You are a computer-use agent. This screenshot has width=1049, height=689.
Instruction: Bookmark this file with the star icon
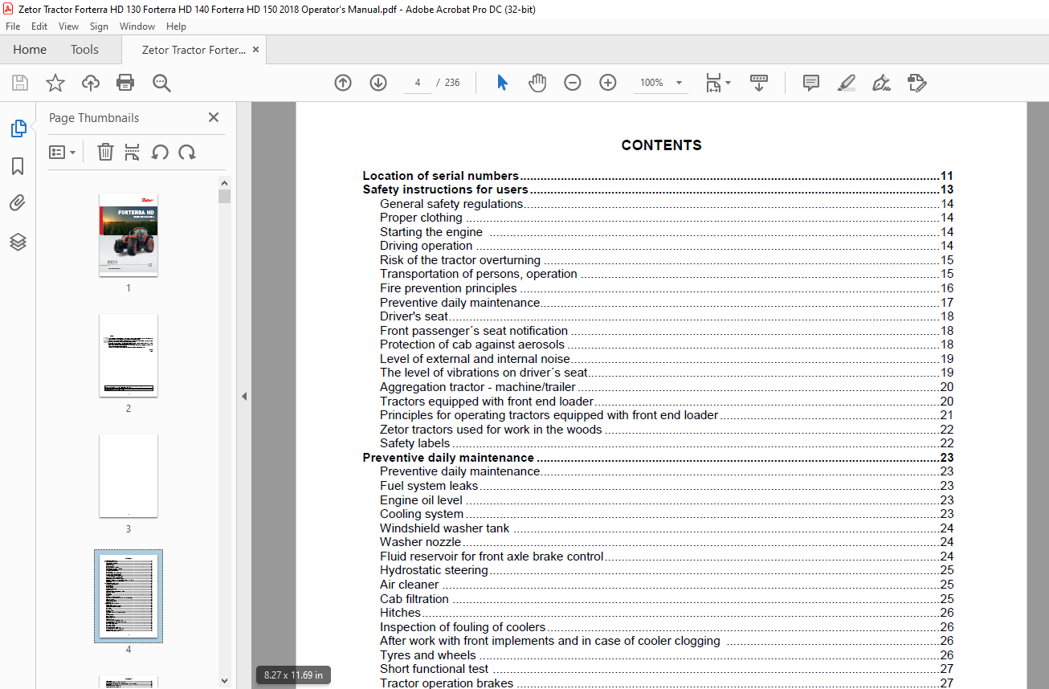[x=55, y=83]
